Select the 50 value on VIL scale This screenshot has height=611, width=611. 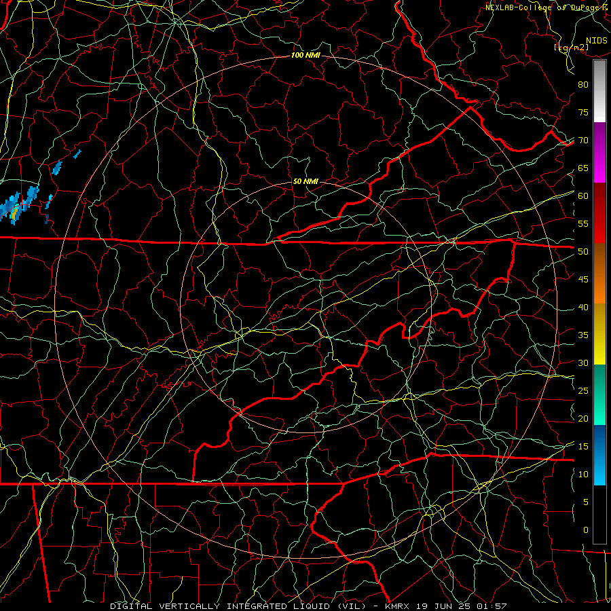583,252
